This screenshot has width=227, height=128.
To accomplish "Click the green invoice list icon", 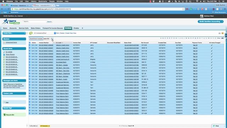I will (x=31, y=33).
